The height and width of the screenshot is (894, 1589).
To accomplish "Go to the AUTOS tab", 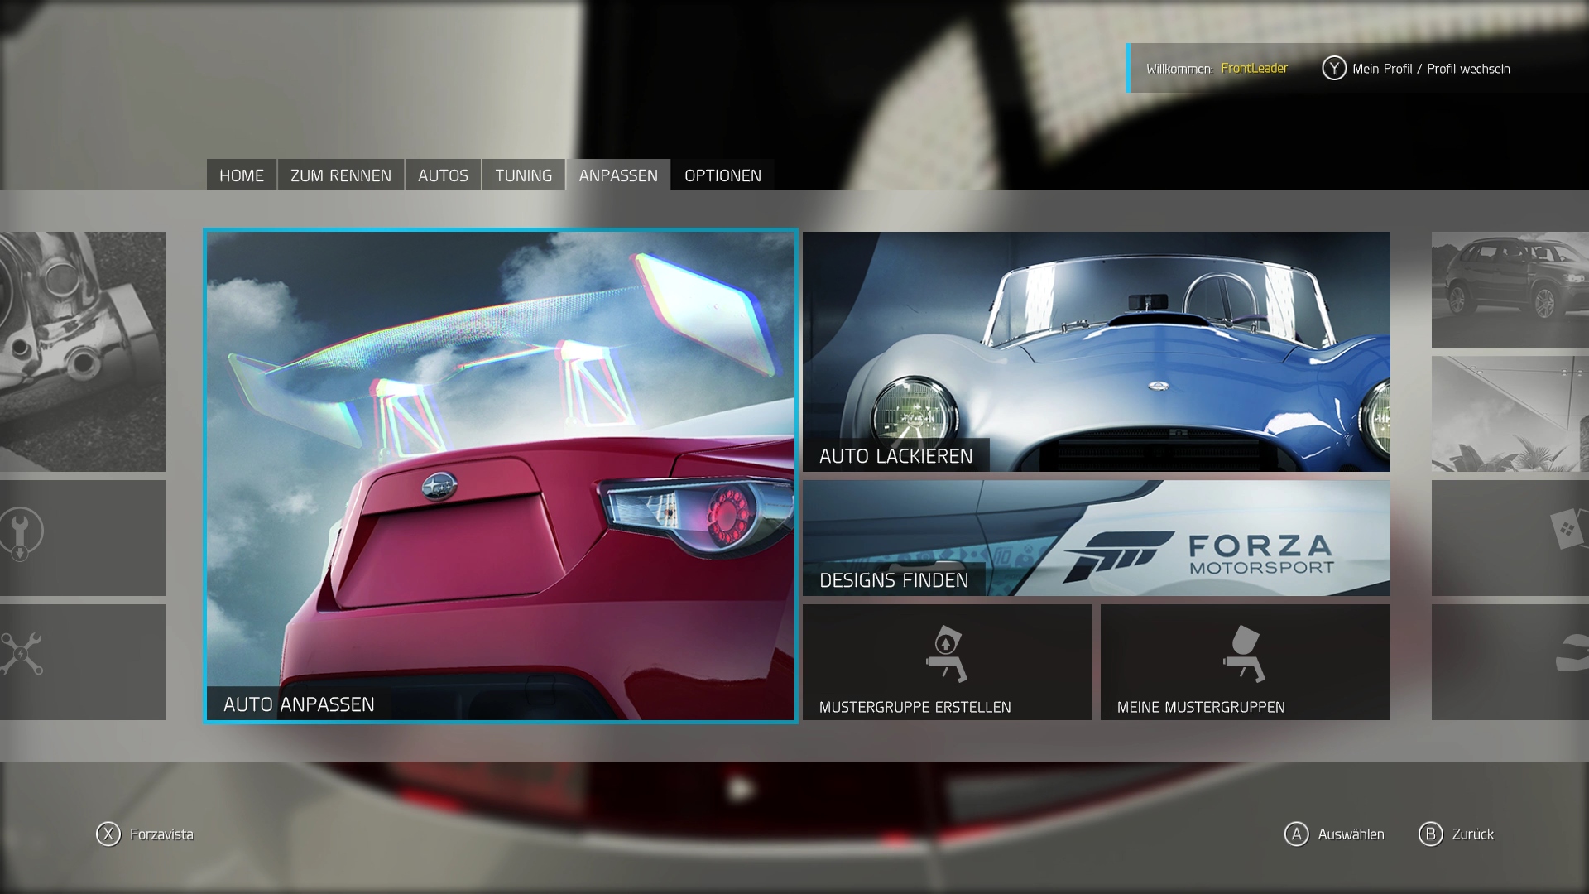I will pyautogui.click(x=443, y=175).
